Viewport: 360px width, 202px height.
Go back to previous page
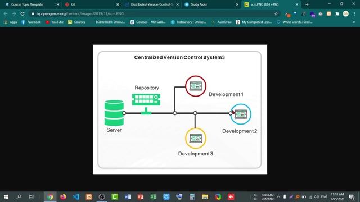6,13
